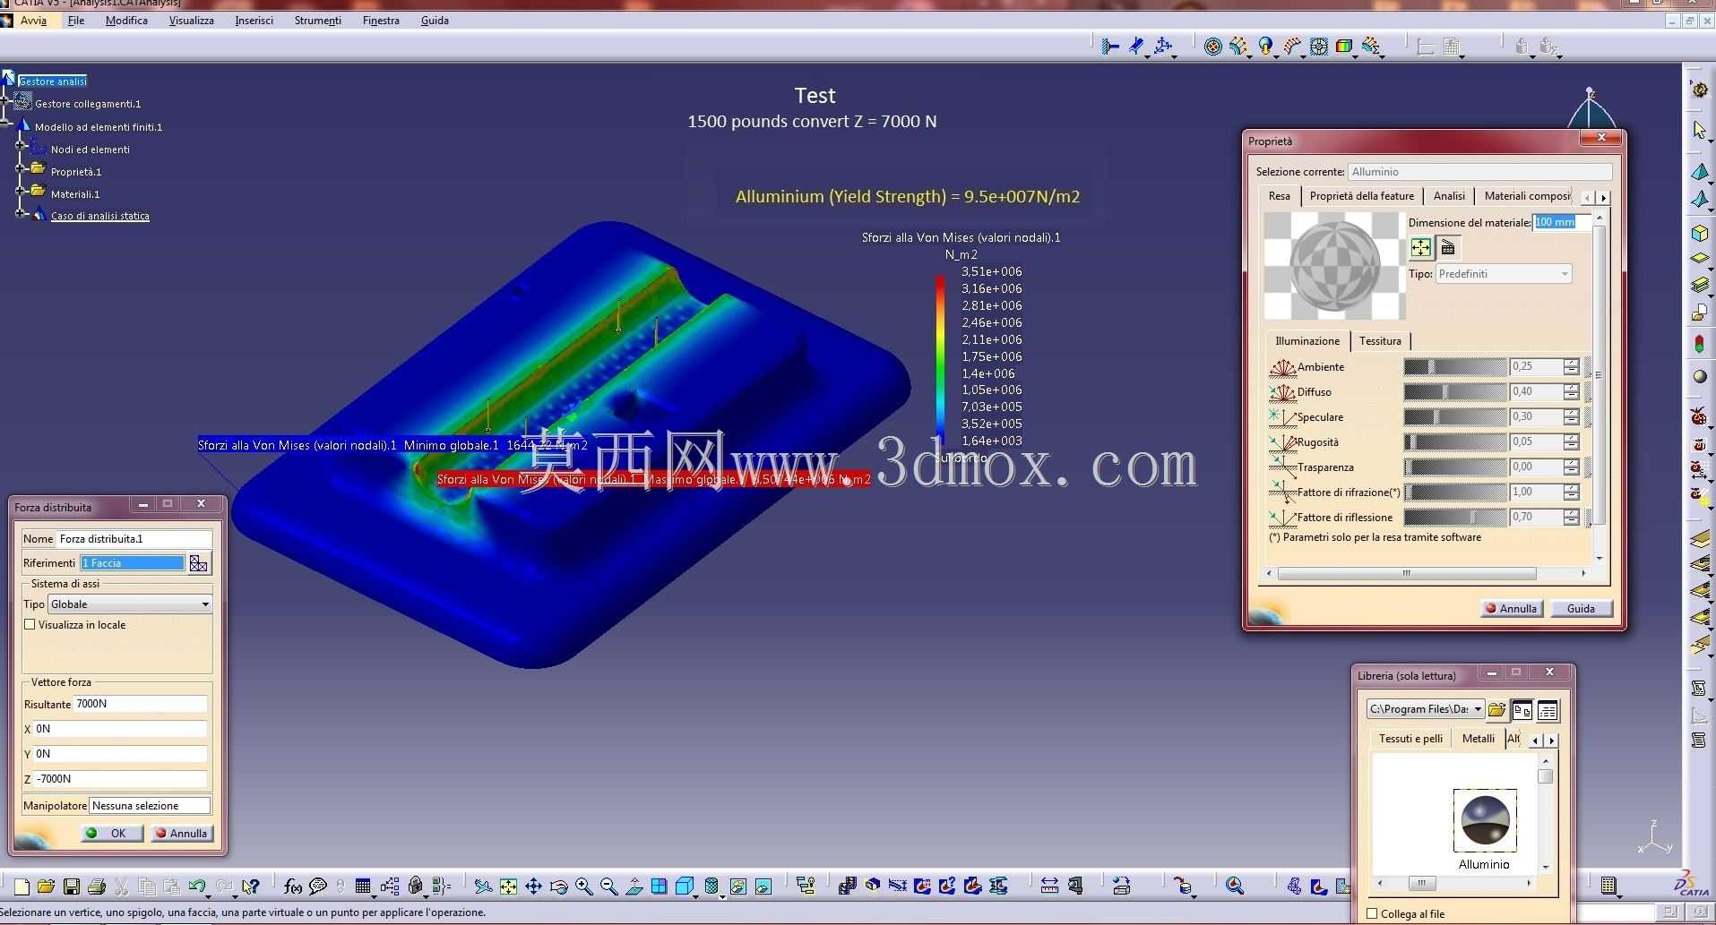Click the Undo arrow icon
This screenshot has width=1716, height=925.
click(197, 886)
